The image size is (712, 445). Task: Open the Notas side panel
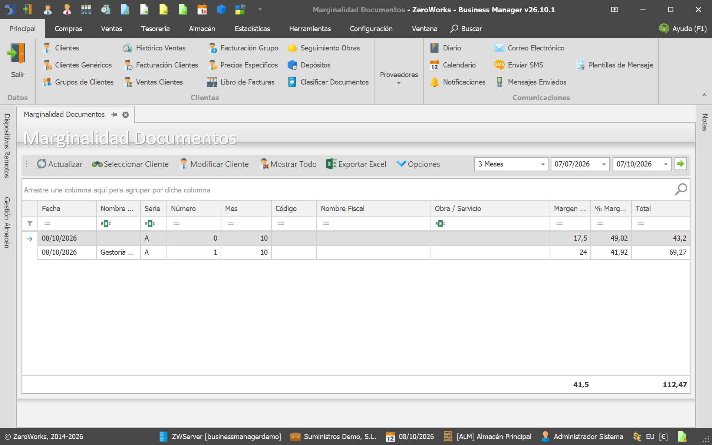(x=705, y=122)
